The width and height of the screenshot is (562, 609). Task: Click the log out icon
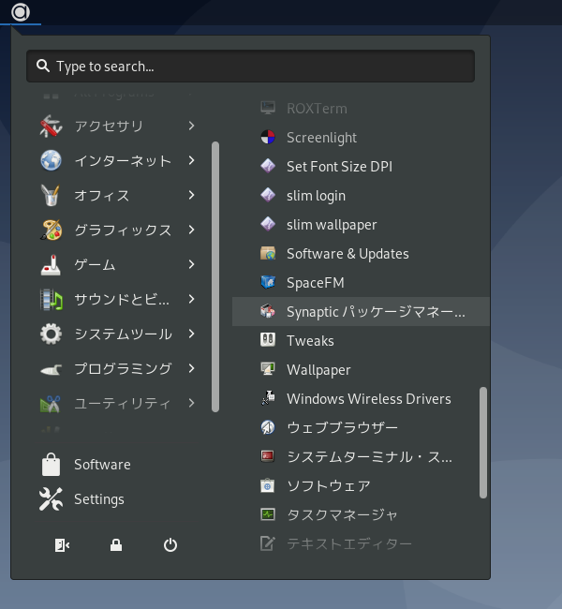tap(62, 545)
